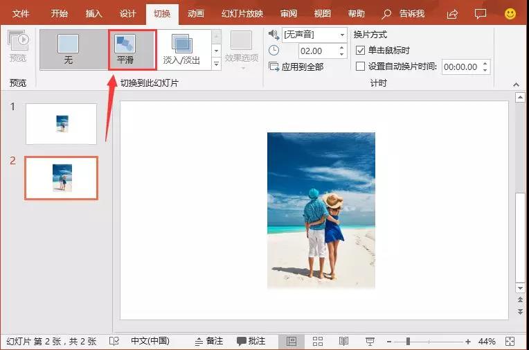The height and width of the screenshot is (350, 529).
Task: Click 应用到全部 button
Action: [296, 67]
